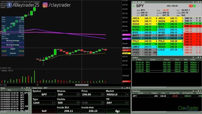Click the Inside Ask 246.13 button
Screen dimensions: 202x114
[x=93, y=111]
